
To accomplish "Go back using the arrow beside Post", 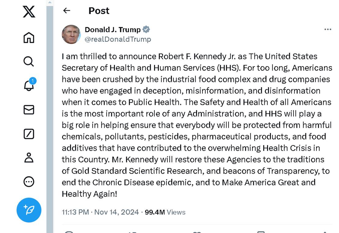I will point(66,11).
